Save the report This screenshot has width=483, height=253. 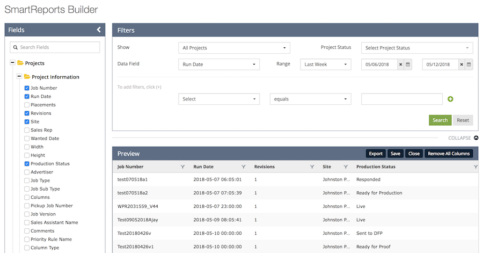coord(395,154)
